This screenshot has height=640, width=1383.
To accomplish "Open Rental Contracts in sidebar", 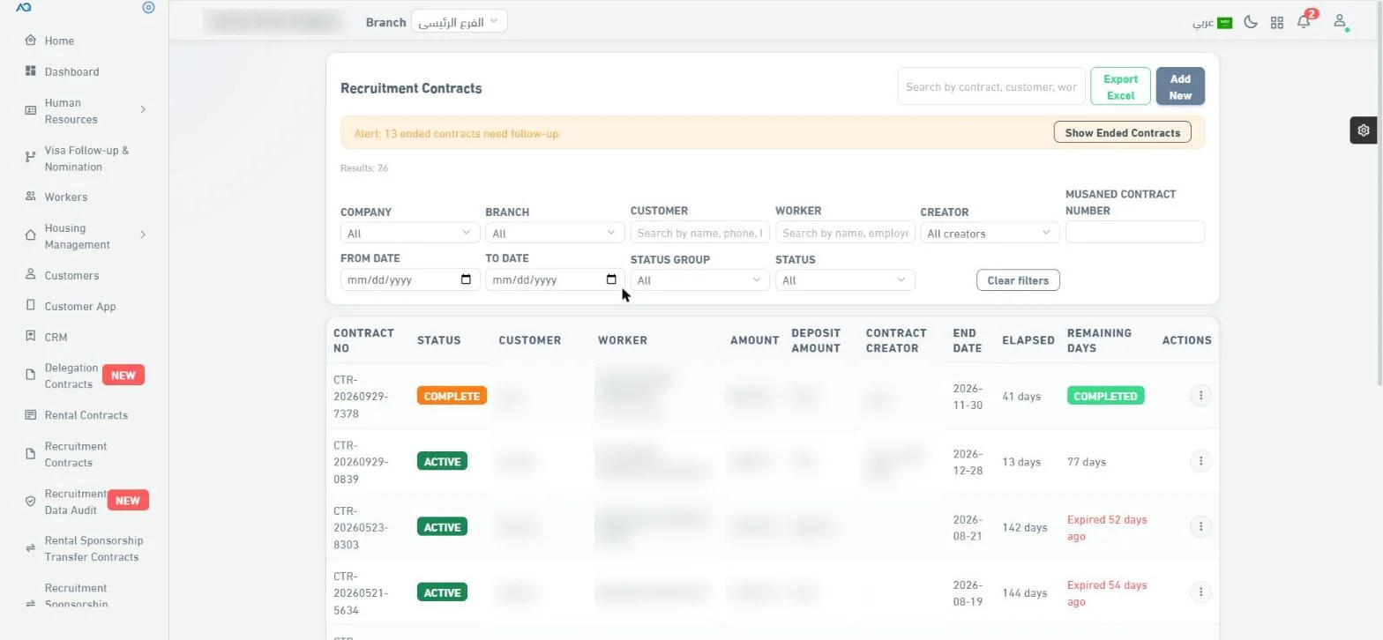I will click(85, 415).
